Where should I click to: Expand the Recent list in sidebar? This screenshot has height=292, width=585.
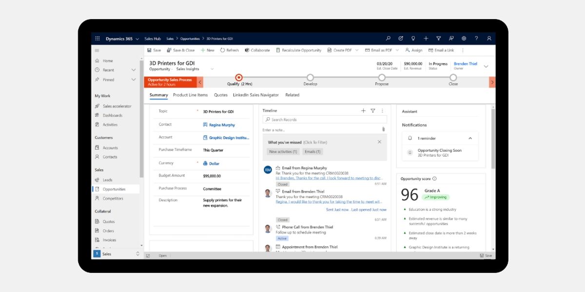point(134,70)
